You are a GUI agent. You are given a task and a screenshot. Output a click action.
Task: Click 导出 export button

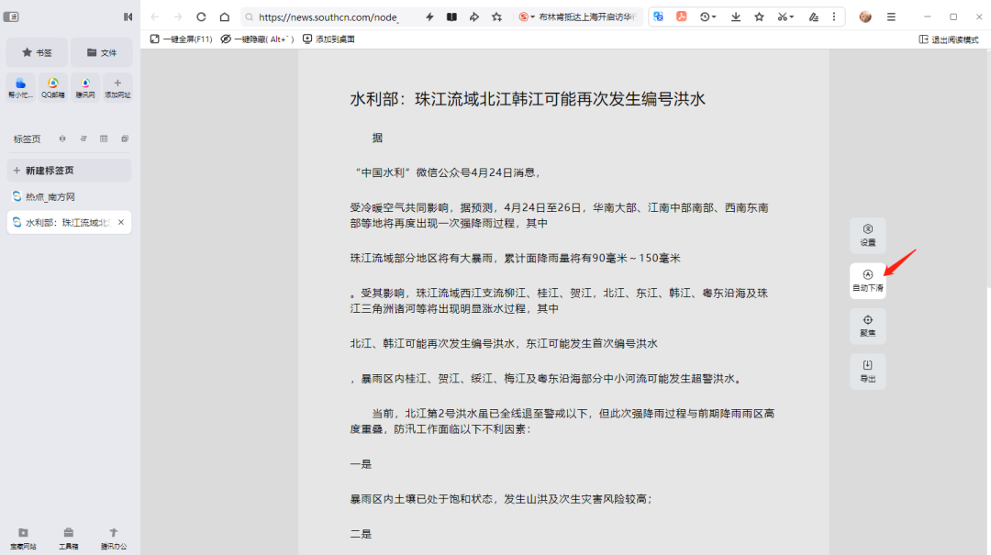coord(868,372)
